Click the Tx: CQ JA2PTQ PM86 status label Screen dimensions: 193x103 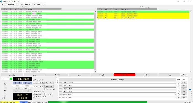point(10,102)
